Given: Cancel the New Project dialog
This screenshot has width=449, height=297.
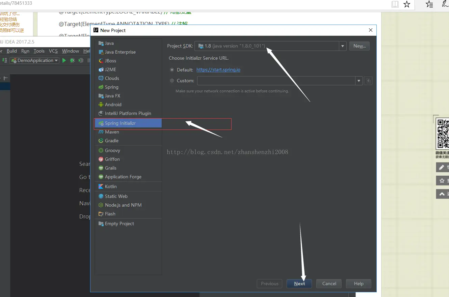Looking at the screenshot, I should pyautogui.click(x=329, y=284).
